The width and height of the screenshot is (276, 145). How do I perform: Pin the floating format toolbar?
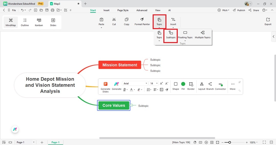(239, 82)
